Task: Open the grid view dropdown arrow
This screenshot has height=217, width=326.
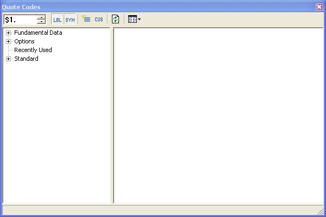Action: pyautogui.click(x=139, y=20)
